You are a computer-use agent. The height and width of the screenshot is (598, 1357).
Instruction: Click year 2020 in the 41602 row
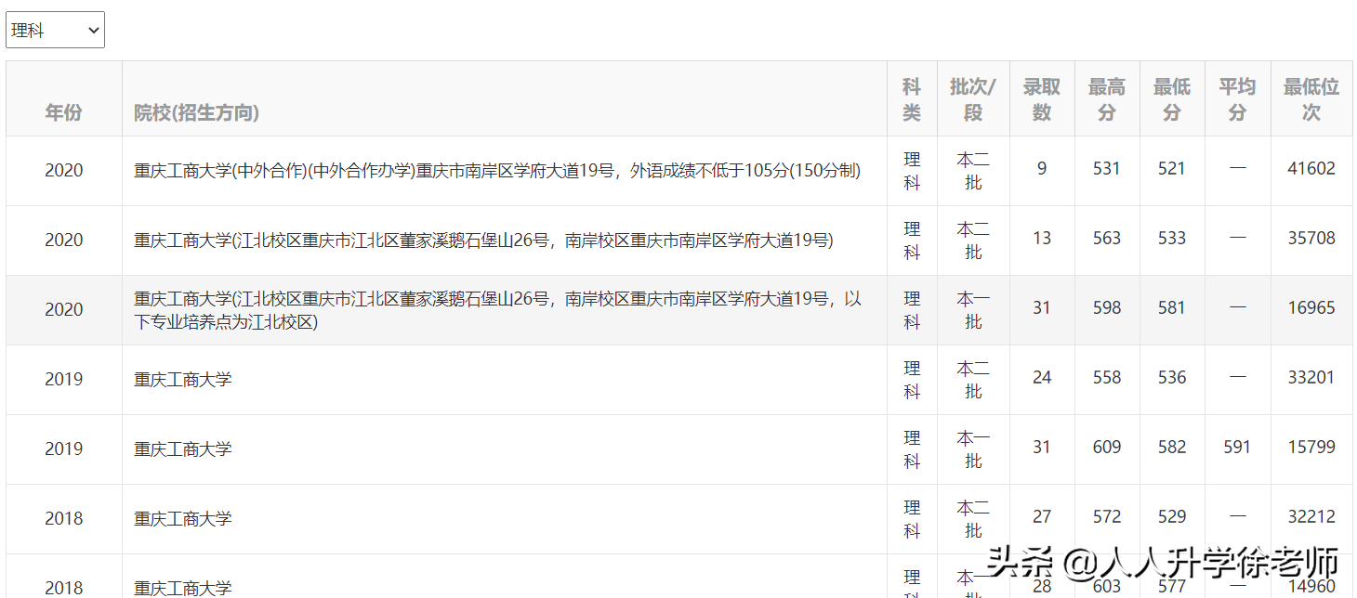coord(64,171)
